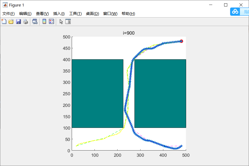The width and height of the screenshot is (249, 166).
Task: Close the Figure 1 window
Action: click(241, 5)
